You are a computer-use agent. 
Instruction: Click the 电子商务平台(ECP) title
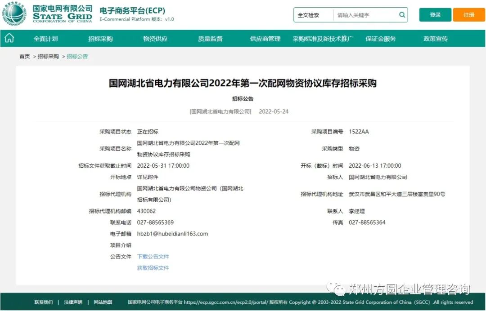coord(132,10)
